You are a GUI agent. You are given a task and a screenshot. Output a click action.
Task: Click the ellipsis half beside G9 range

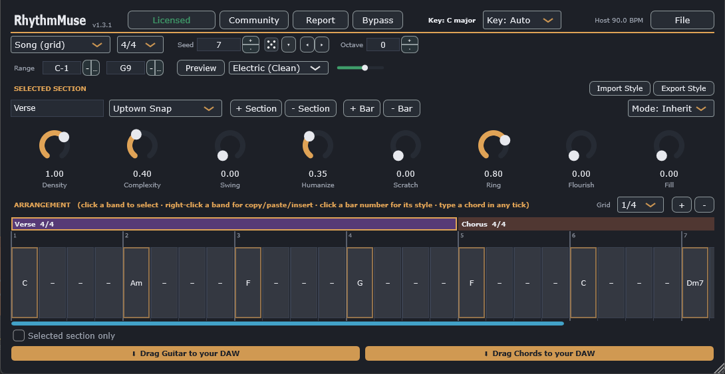pyautogui.click(x=159, y=68)
